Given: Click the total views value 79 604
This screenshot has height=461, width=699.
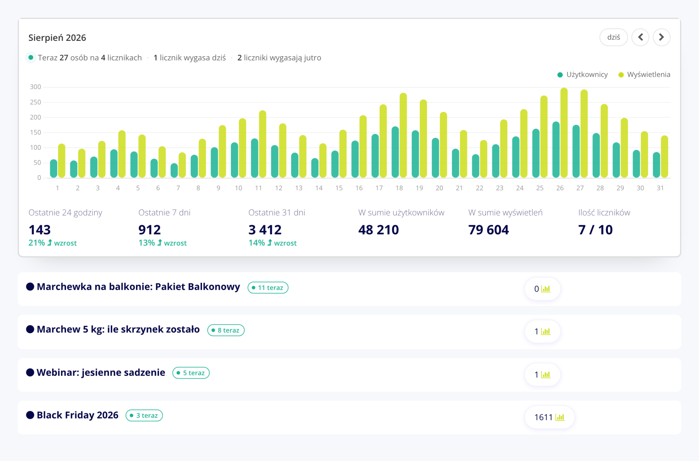Looking at the screenshot, I should pyautogui.click(x=489, y=230).
